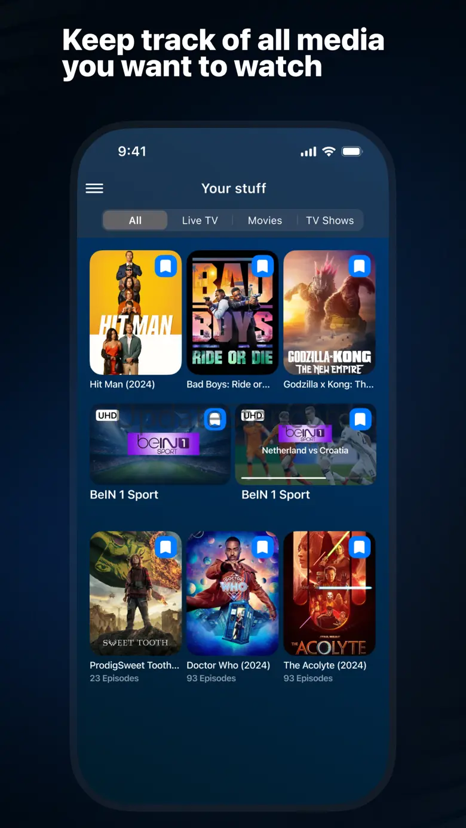The image size is (466, 828).
Task: Toggle bookmark on The Acolyte poster
Action: tap(359, 547)
